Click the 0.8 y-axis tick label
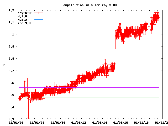The height and width of the screenshot is (126, 168). point(11,59)
